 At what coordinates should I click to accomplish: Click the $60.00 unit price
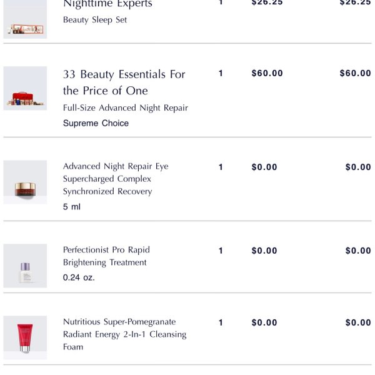pos(267,73)
